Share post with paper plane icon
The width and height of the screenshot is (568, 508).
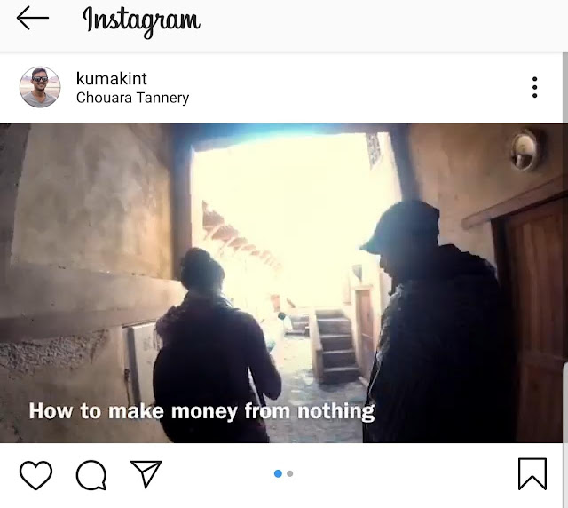pos(146,474)
